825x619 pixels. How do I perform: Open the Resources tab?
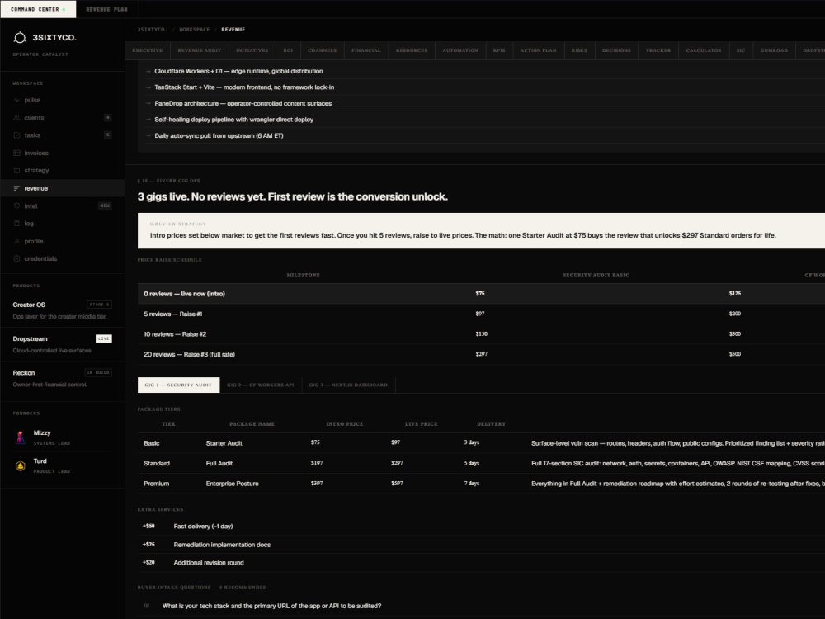pyautogui.click(x=412, y=50)
